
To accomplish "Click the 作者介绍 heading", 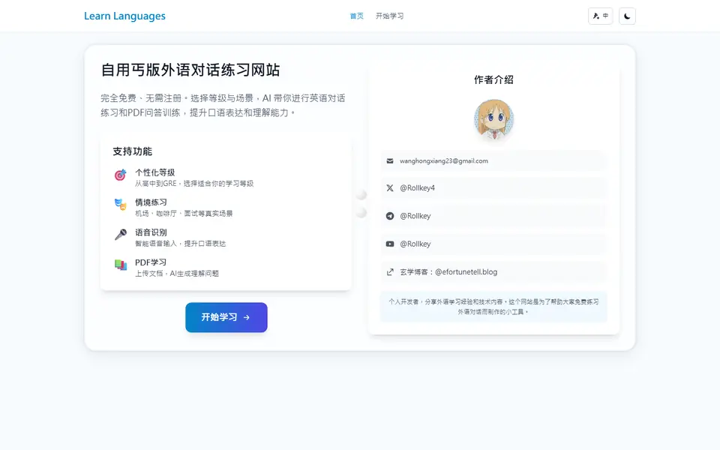I will [x=493, y=80].
